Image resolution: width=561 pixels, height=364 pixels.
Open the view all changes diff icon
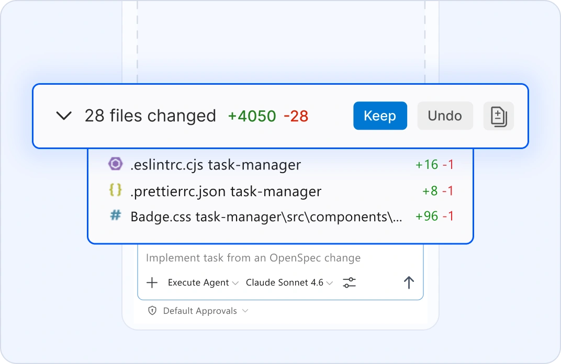tap(499, 116)
